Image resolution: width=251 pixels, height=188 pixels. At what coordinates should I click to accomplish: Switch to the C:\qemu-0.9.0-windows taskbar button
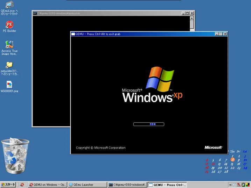coord(127,185)
